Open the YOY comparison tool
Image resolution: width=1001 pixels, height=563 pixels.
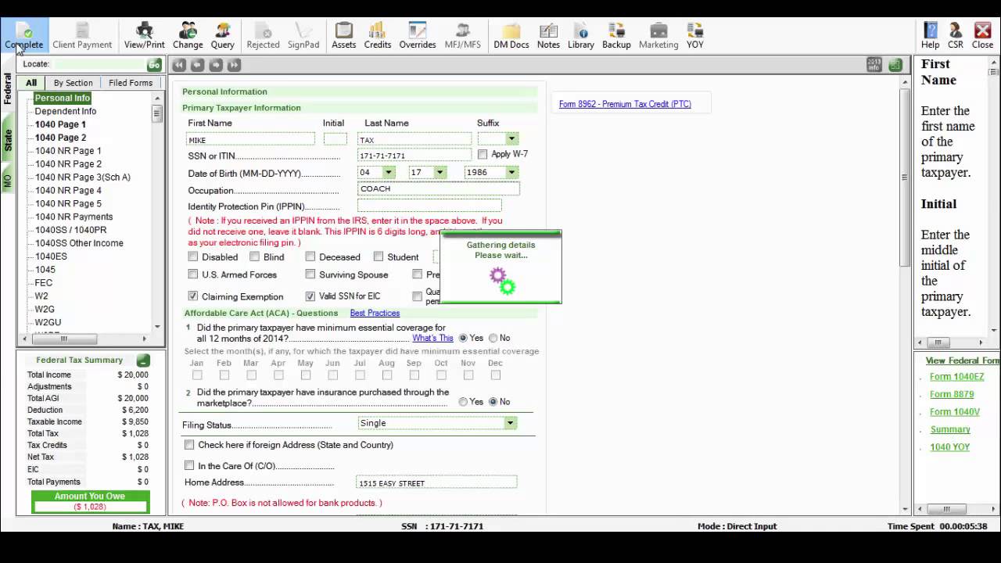point(695,36)
